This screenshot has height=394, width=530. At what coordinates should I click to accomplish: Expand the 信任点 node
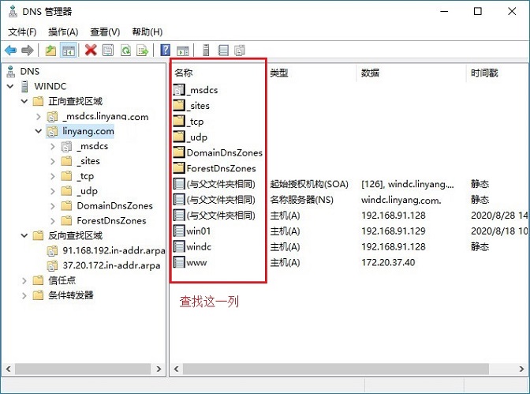[x=24, y=280]
